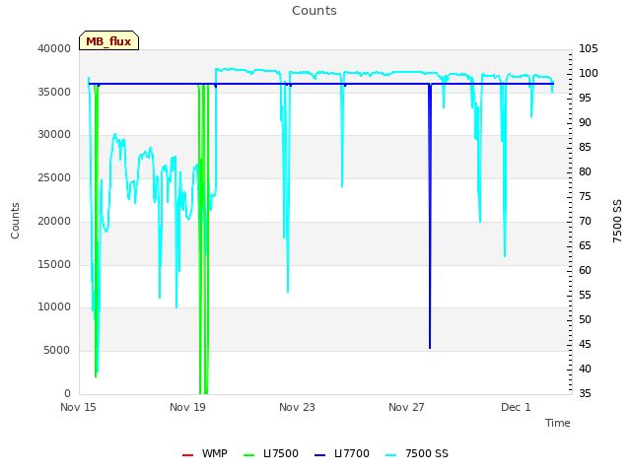Viewport: 631px width, 473px height.
Task: Toggle the LI7500 legend entry
Action: (271, 453)
